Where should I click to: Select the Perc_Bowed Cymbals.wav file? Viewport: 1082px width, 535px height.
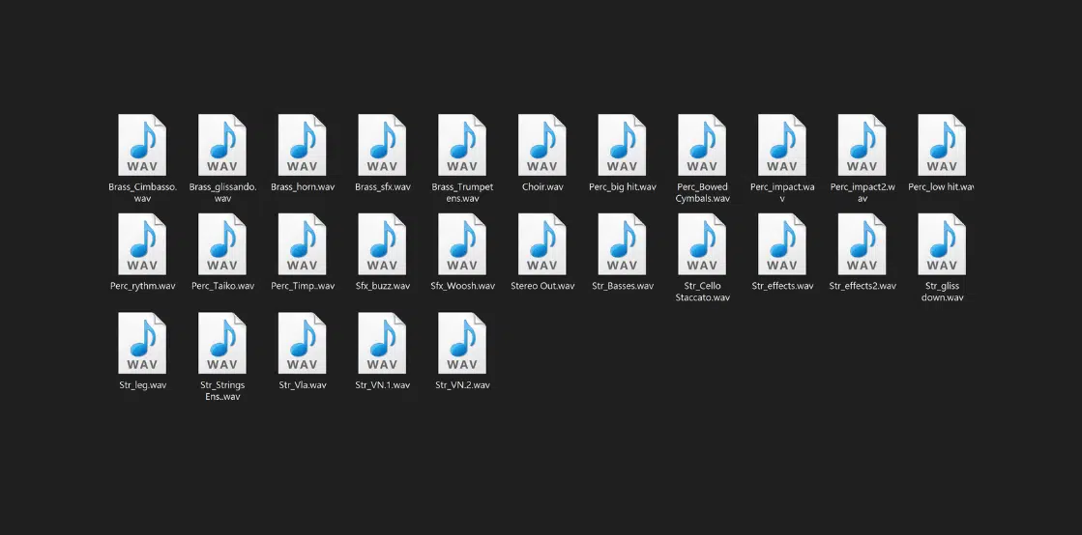point(702,145)
